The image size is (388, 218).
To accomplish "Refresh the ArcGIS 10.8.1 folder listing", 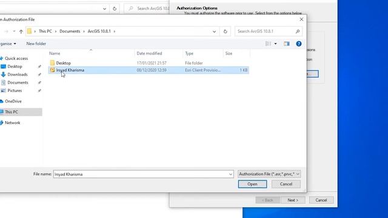I will click(225, 31).
